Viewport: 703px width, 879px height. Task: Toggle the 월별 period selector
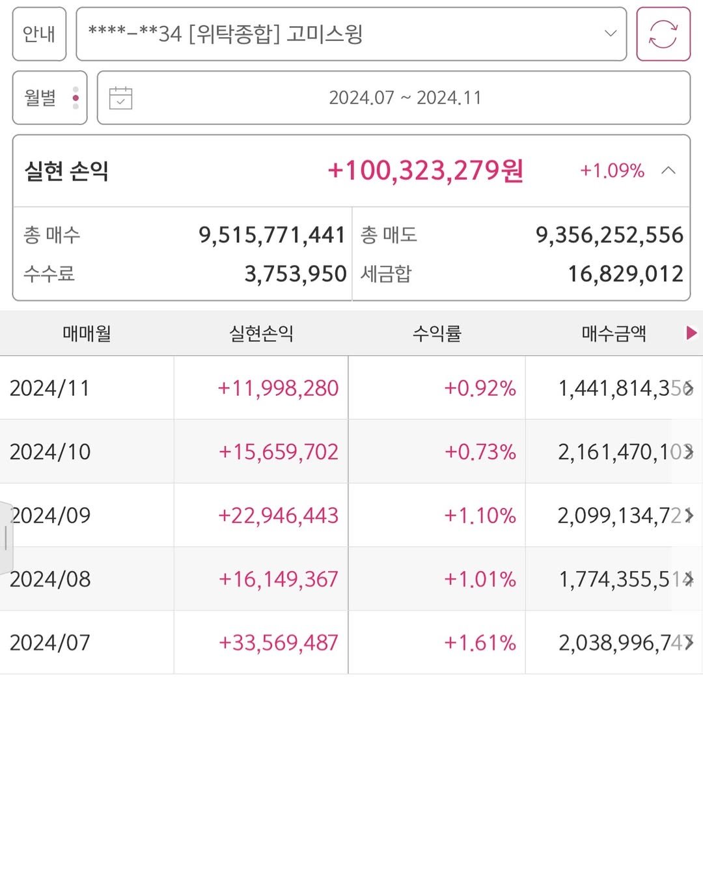click(49, 98)
